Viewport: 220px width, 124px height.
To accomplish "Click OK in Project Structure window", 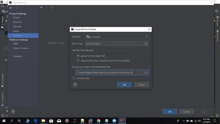I will tap(169, 112).
